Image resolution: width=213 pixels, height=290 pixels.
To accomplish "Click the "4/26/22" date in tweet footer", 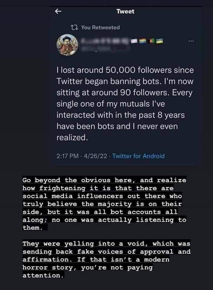I will point(93,156).
